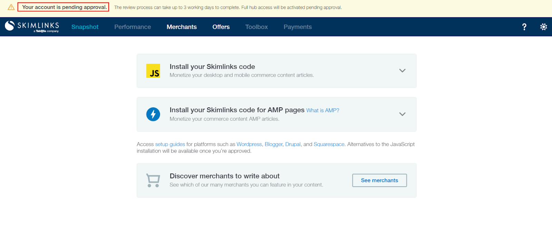Viewport: 552px width, 234px height.
Task: Select the Toolbox tab
Action: pos(256,27)
